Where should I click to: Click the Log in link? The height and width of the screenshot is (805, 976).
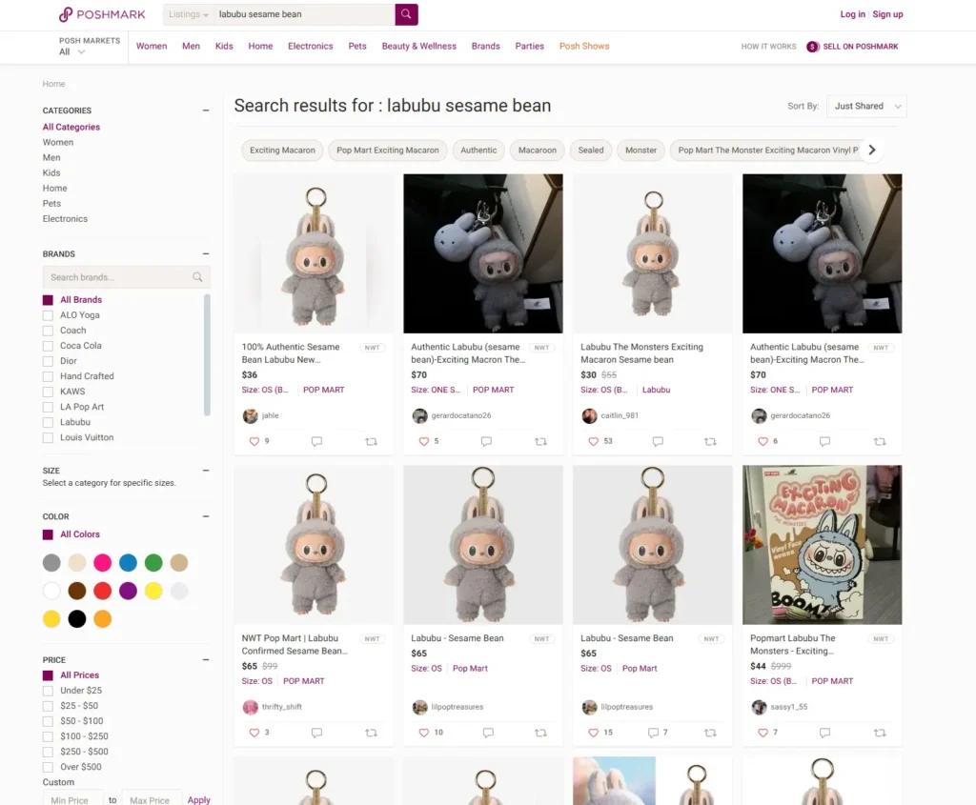click(x=852, y=14)
